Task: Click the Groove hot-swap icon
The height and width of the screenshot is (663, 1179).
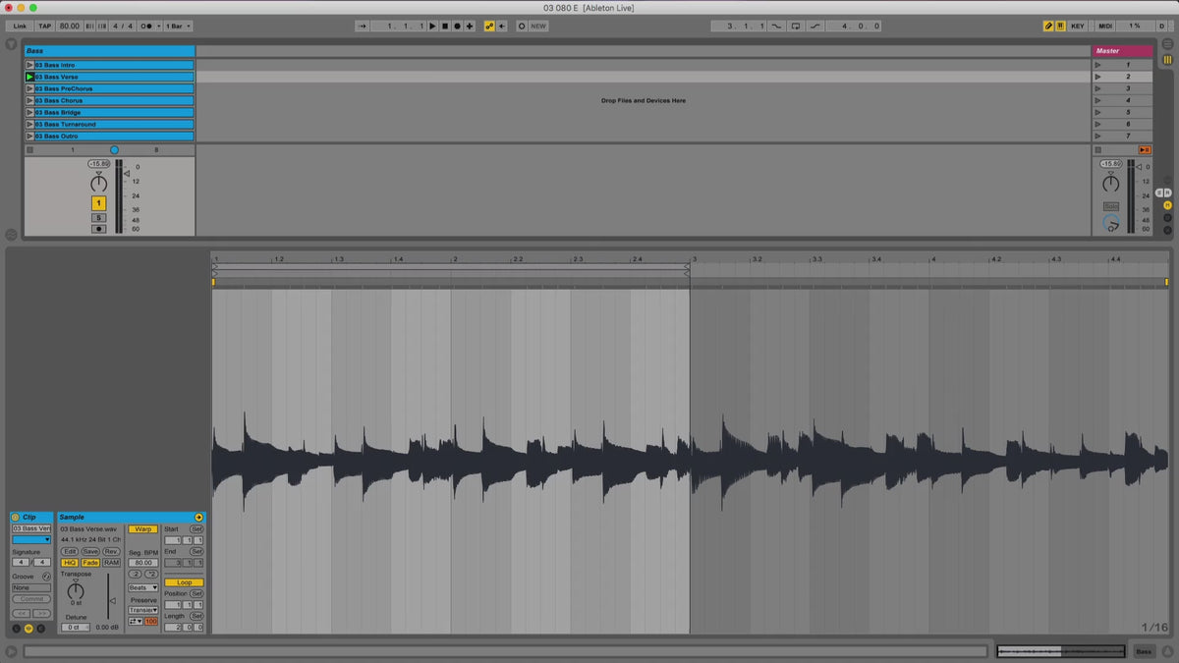Action: point(46,577)
